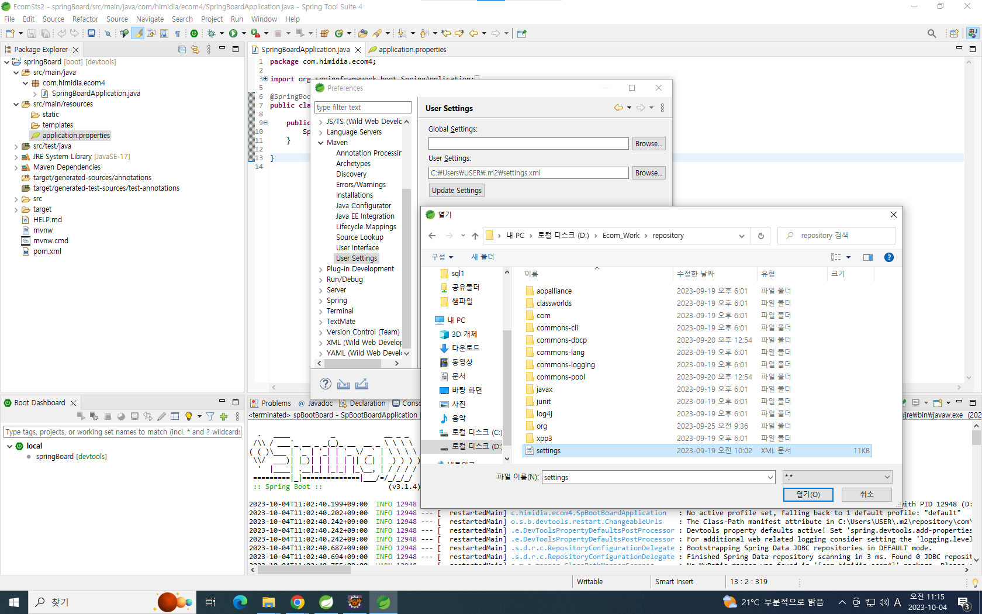Click the Debug bug icon in toolbar
Screen dimensions: 982x614
click(x=211, y=33)
